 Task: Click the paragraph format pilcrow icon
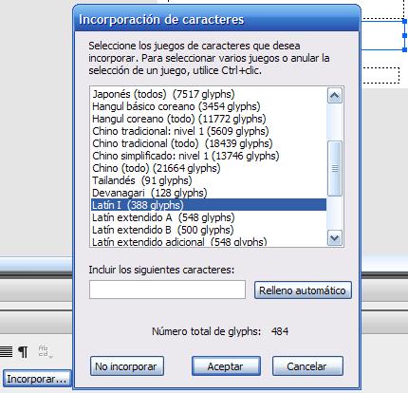point(23,351)
